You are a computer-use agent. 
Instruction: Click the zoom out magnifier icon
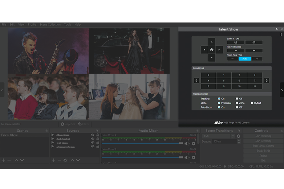[236, 42]
